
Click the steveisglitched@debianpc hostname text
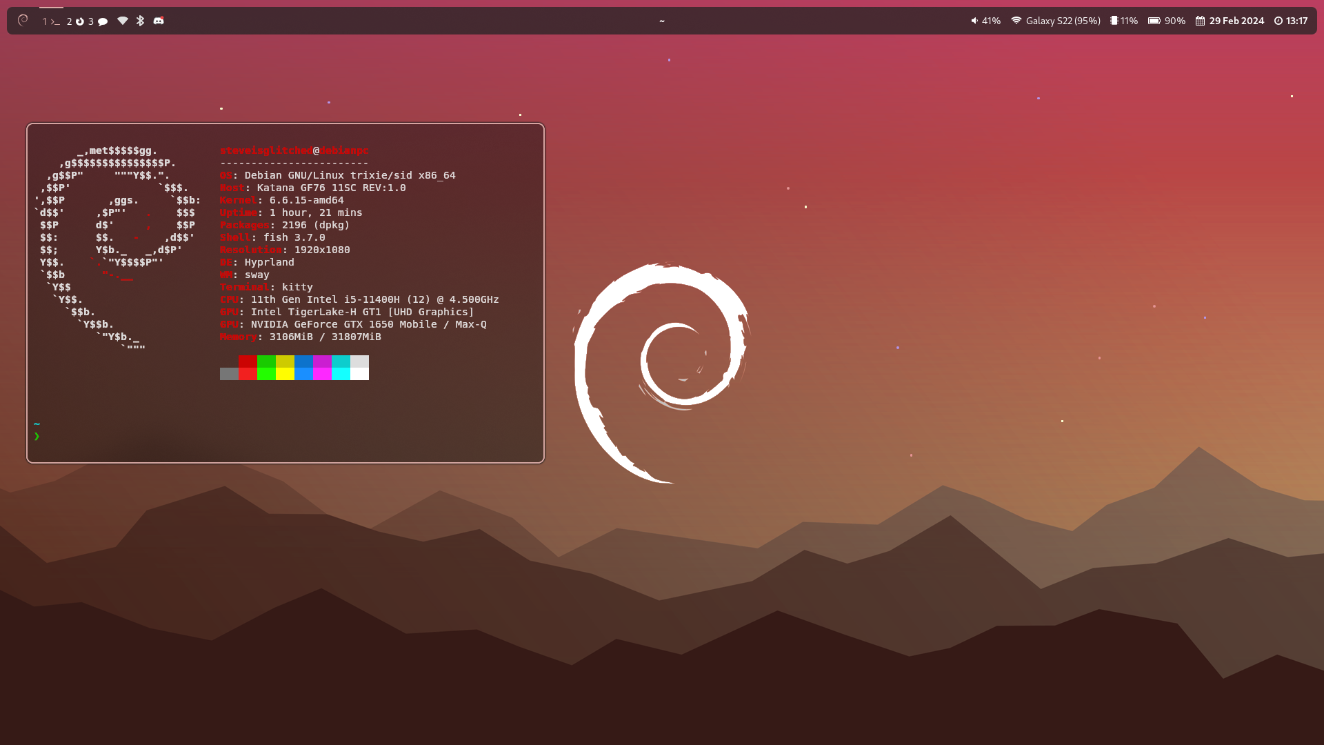294,150
